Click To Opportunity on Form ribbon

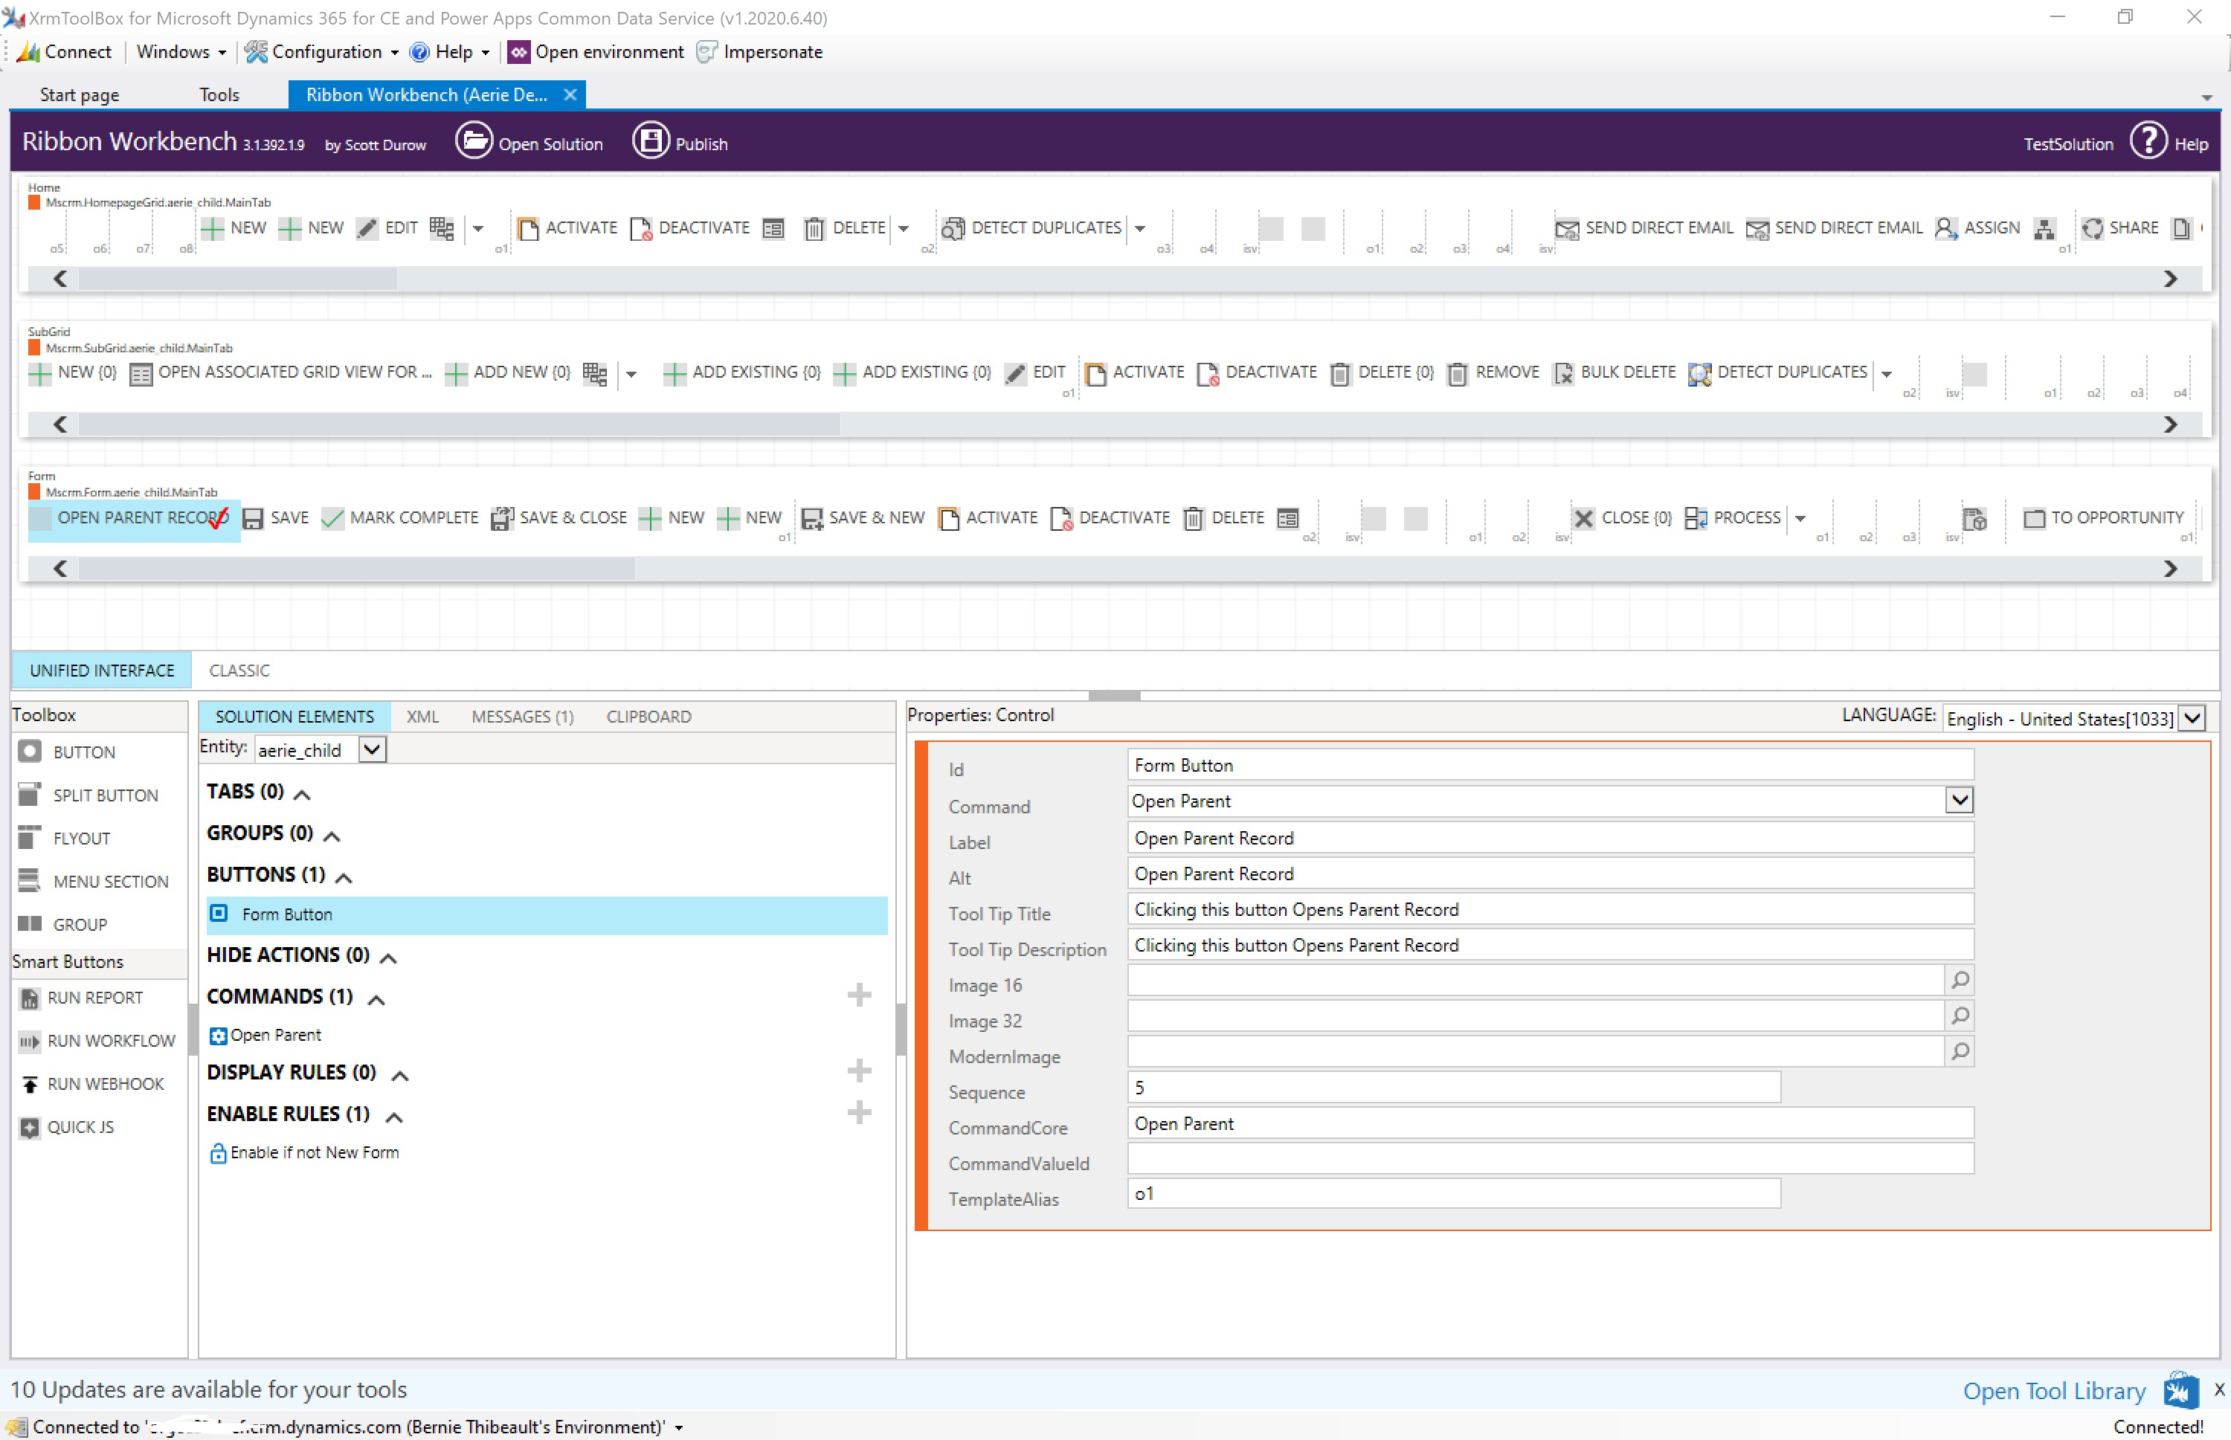pos(2103,518)
